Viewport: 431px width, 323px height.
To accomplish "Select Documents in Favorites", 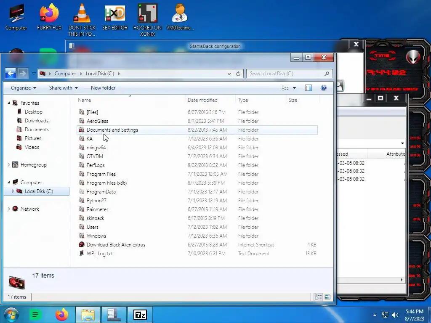I will tap(37, 130).
